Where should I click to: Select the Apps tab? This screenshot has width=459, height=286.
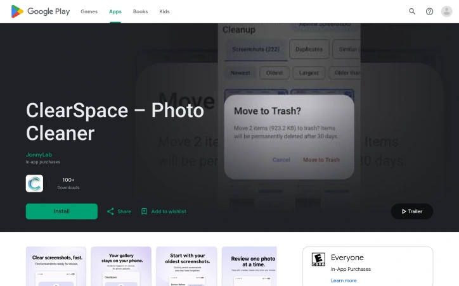(x=115, y=11)
